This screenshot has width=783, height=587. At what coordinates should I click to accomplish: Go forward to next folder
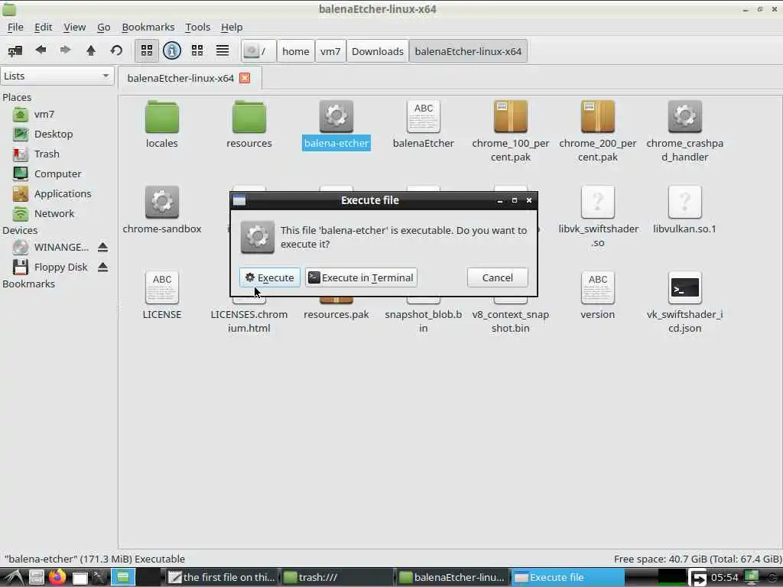(x=66, y=50)
